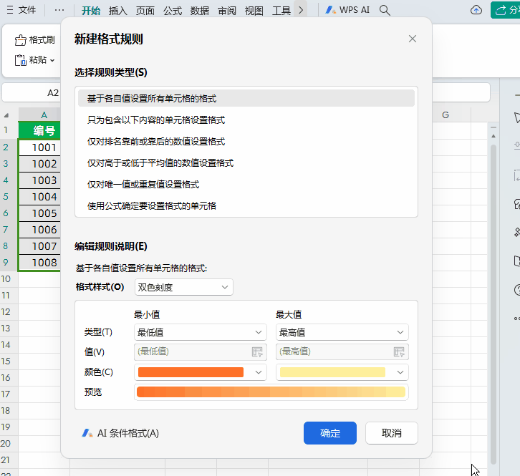The image size is (520, 476).
Task: Click the green share button
Action: click(x=506, y=10)
